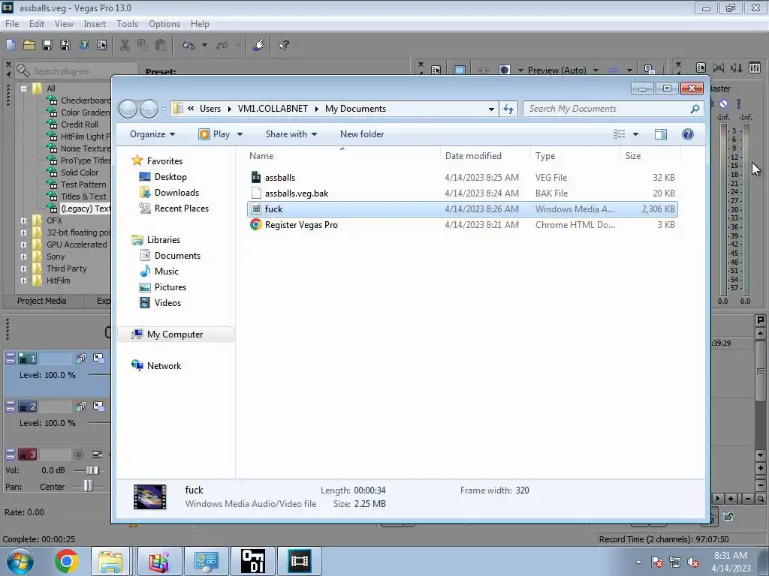Screen dimensions: 769x576
Task: Toggle the explorer preview pane icon
Action: pos(661,134)
